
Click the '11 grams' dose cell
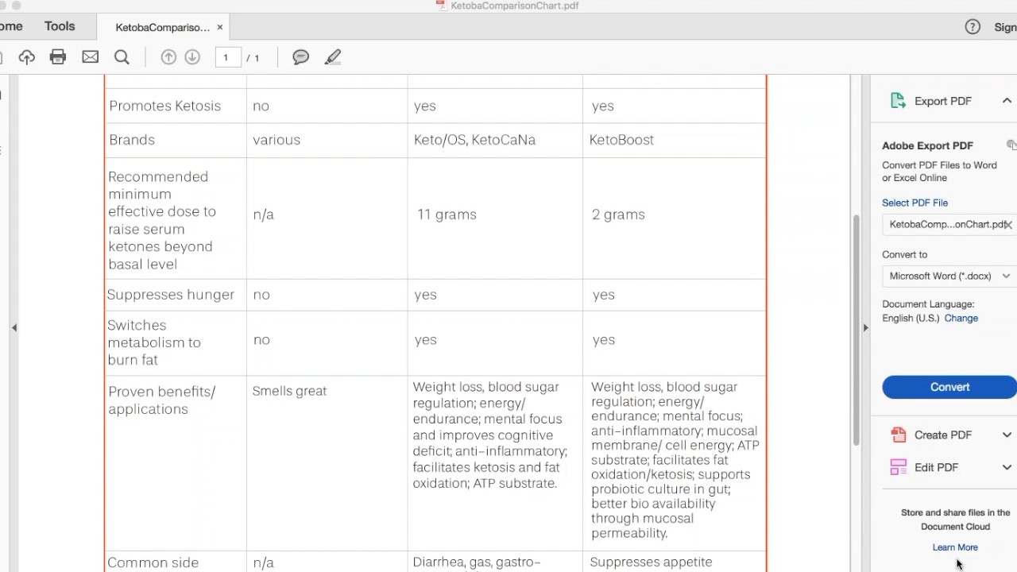click(447, 214)
